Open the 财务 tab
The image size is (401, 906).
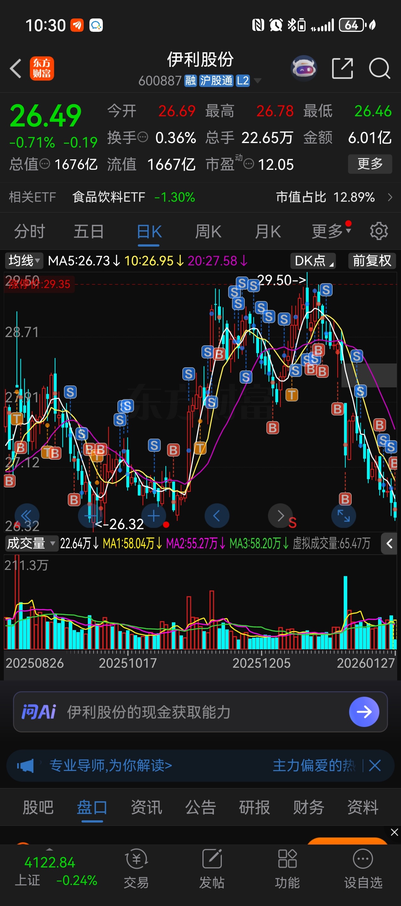309,807
